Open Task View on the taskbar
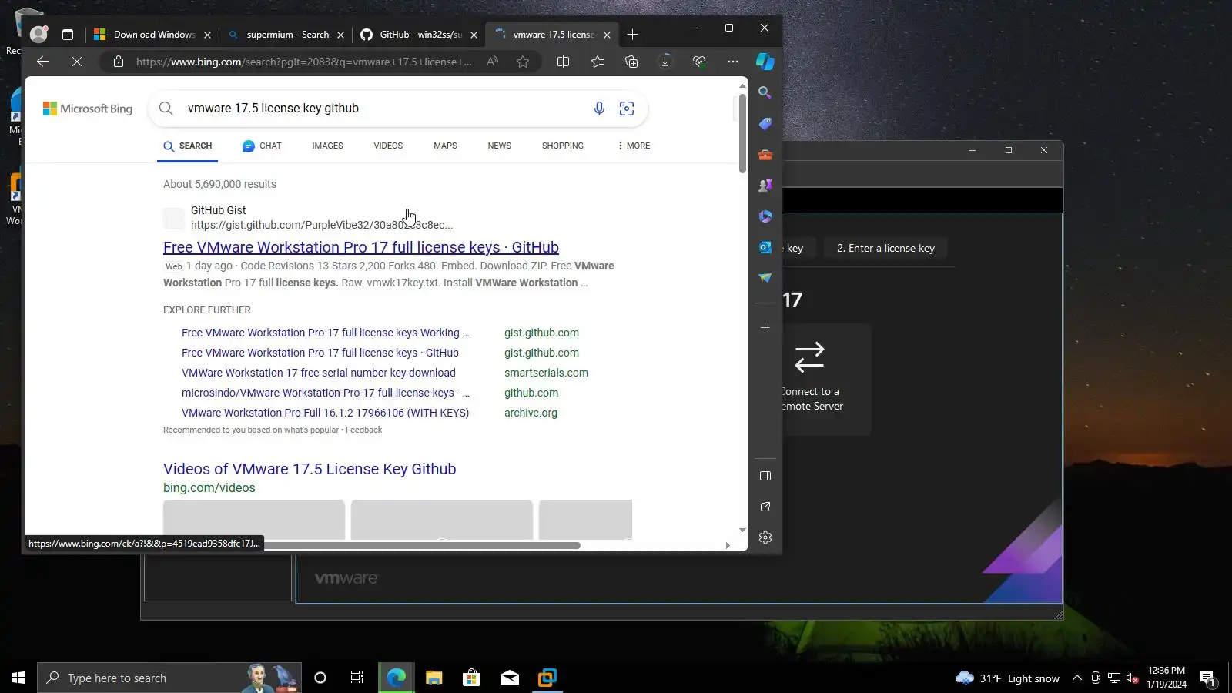The width and height of the screenshot is (1232, 693). coord(357,678)
